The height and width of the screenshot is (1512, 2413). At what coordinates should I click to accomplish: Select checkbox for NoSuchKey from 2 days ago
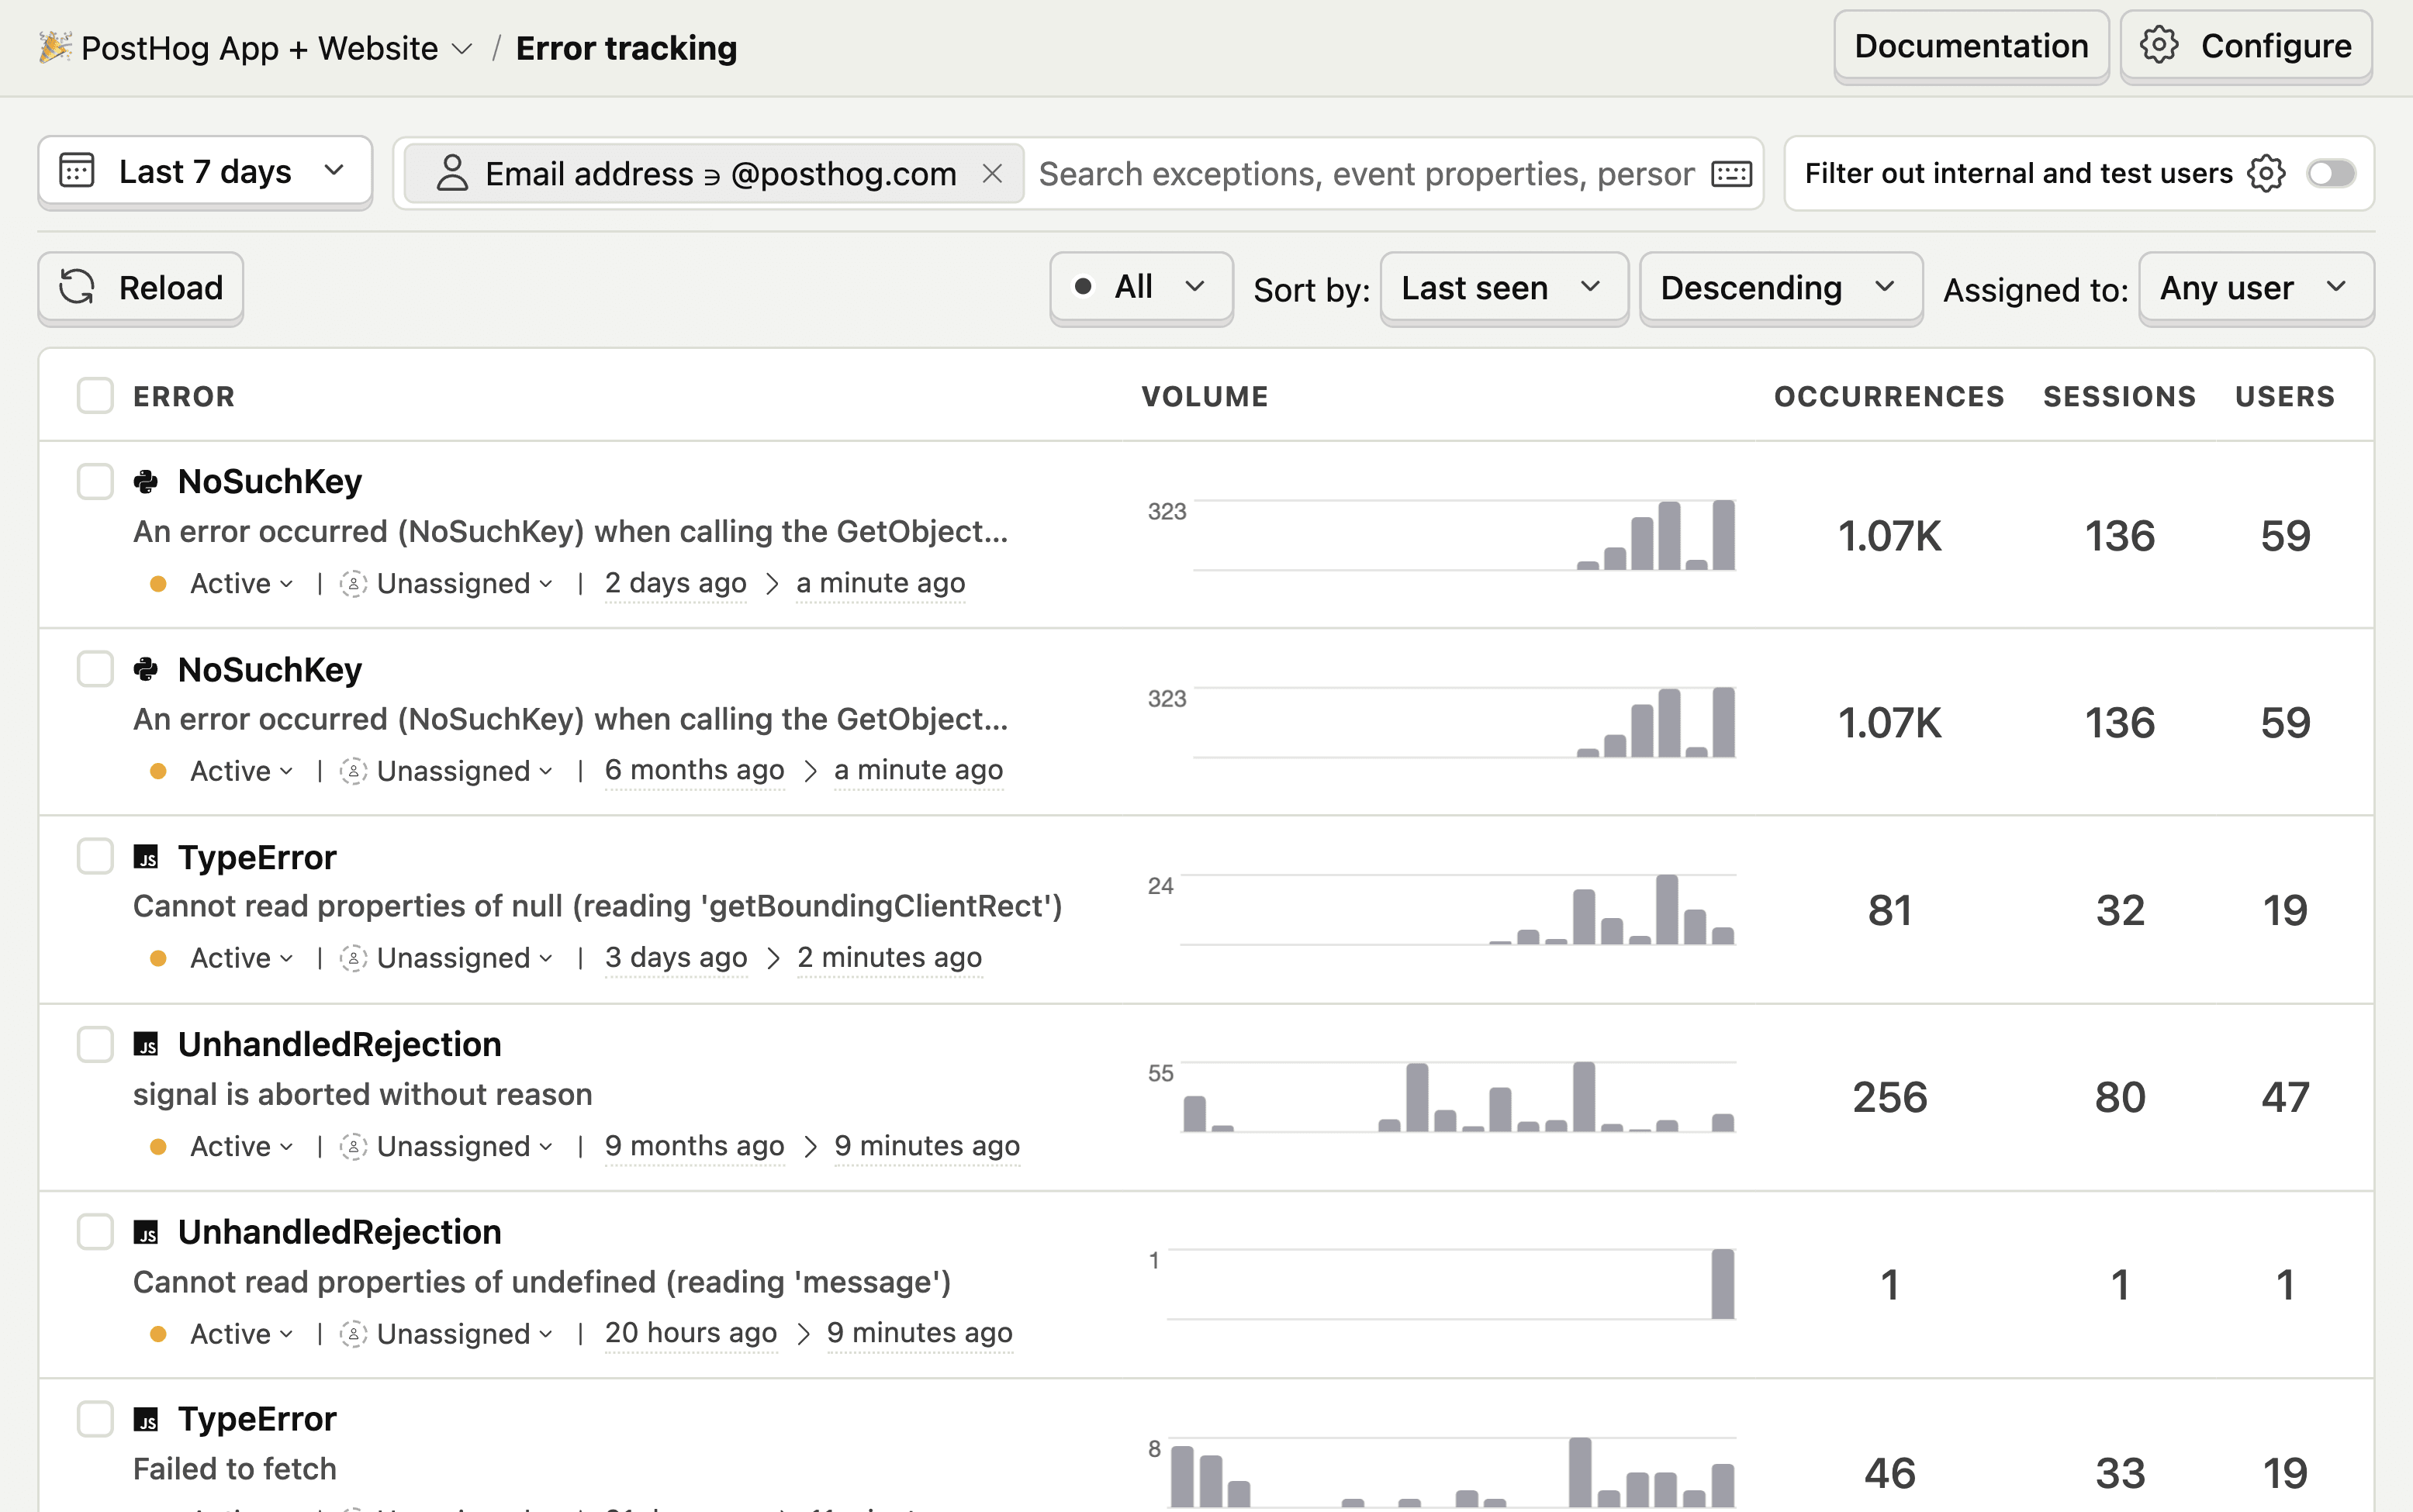95,481
